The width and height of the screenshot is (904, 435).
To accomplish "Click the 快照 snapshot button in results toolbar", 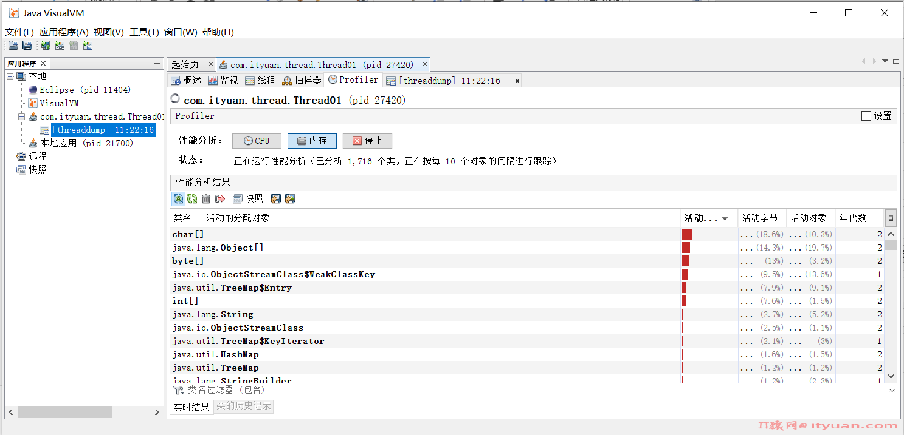I will click(247, 199).
